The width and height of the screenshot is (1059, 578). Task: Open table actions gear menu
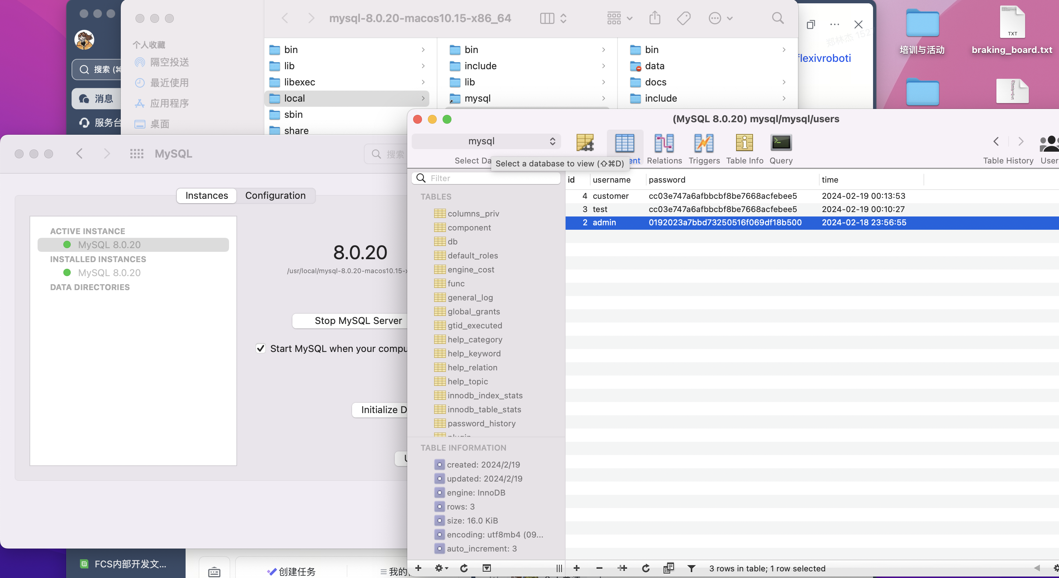[x=441, y=568]
